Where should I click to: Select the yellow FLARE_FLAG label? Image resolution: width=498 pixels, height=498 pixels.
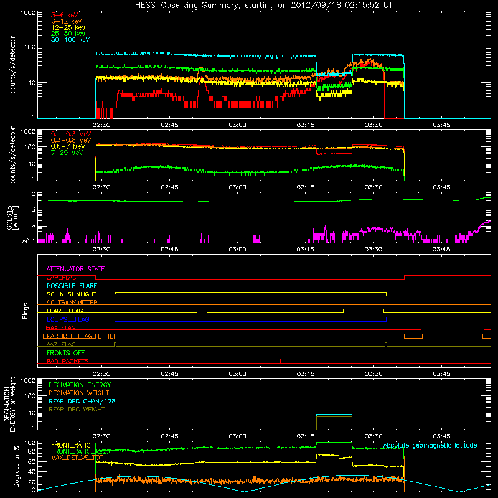65,311
